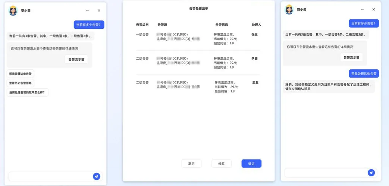
Task: Open the more options ellipsis in right chat
Action: pyautogui.click(x=363, y=9)
